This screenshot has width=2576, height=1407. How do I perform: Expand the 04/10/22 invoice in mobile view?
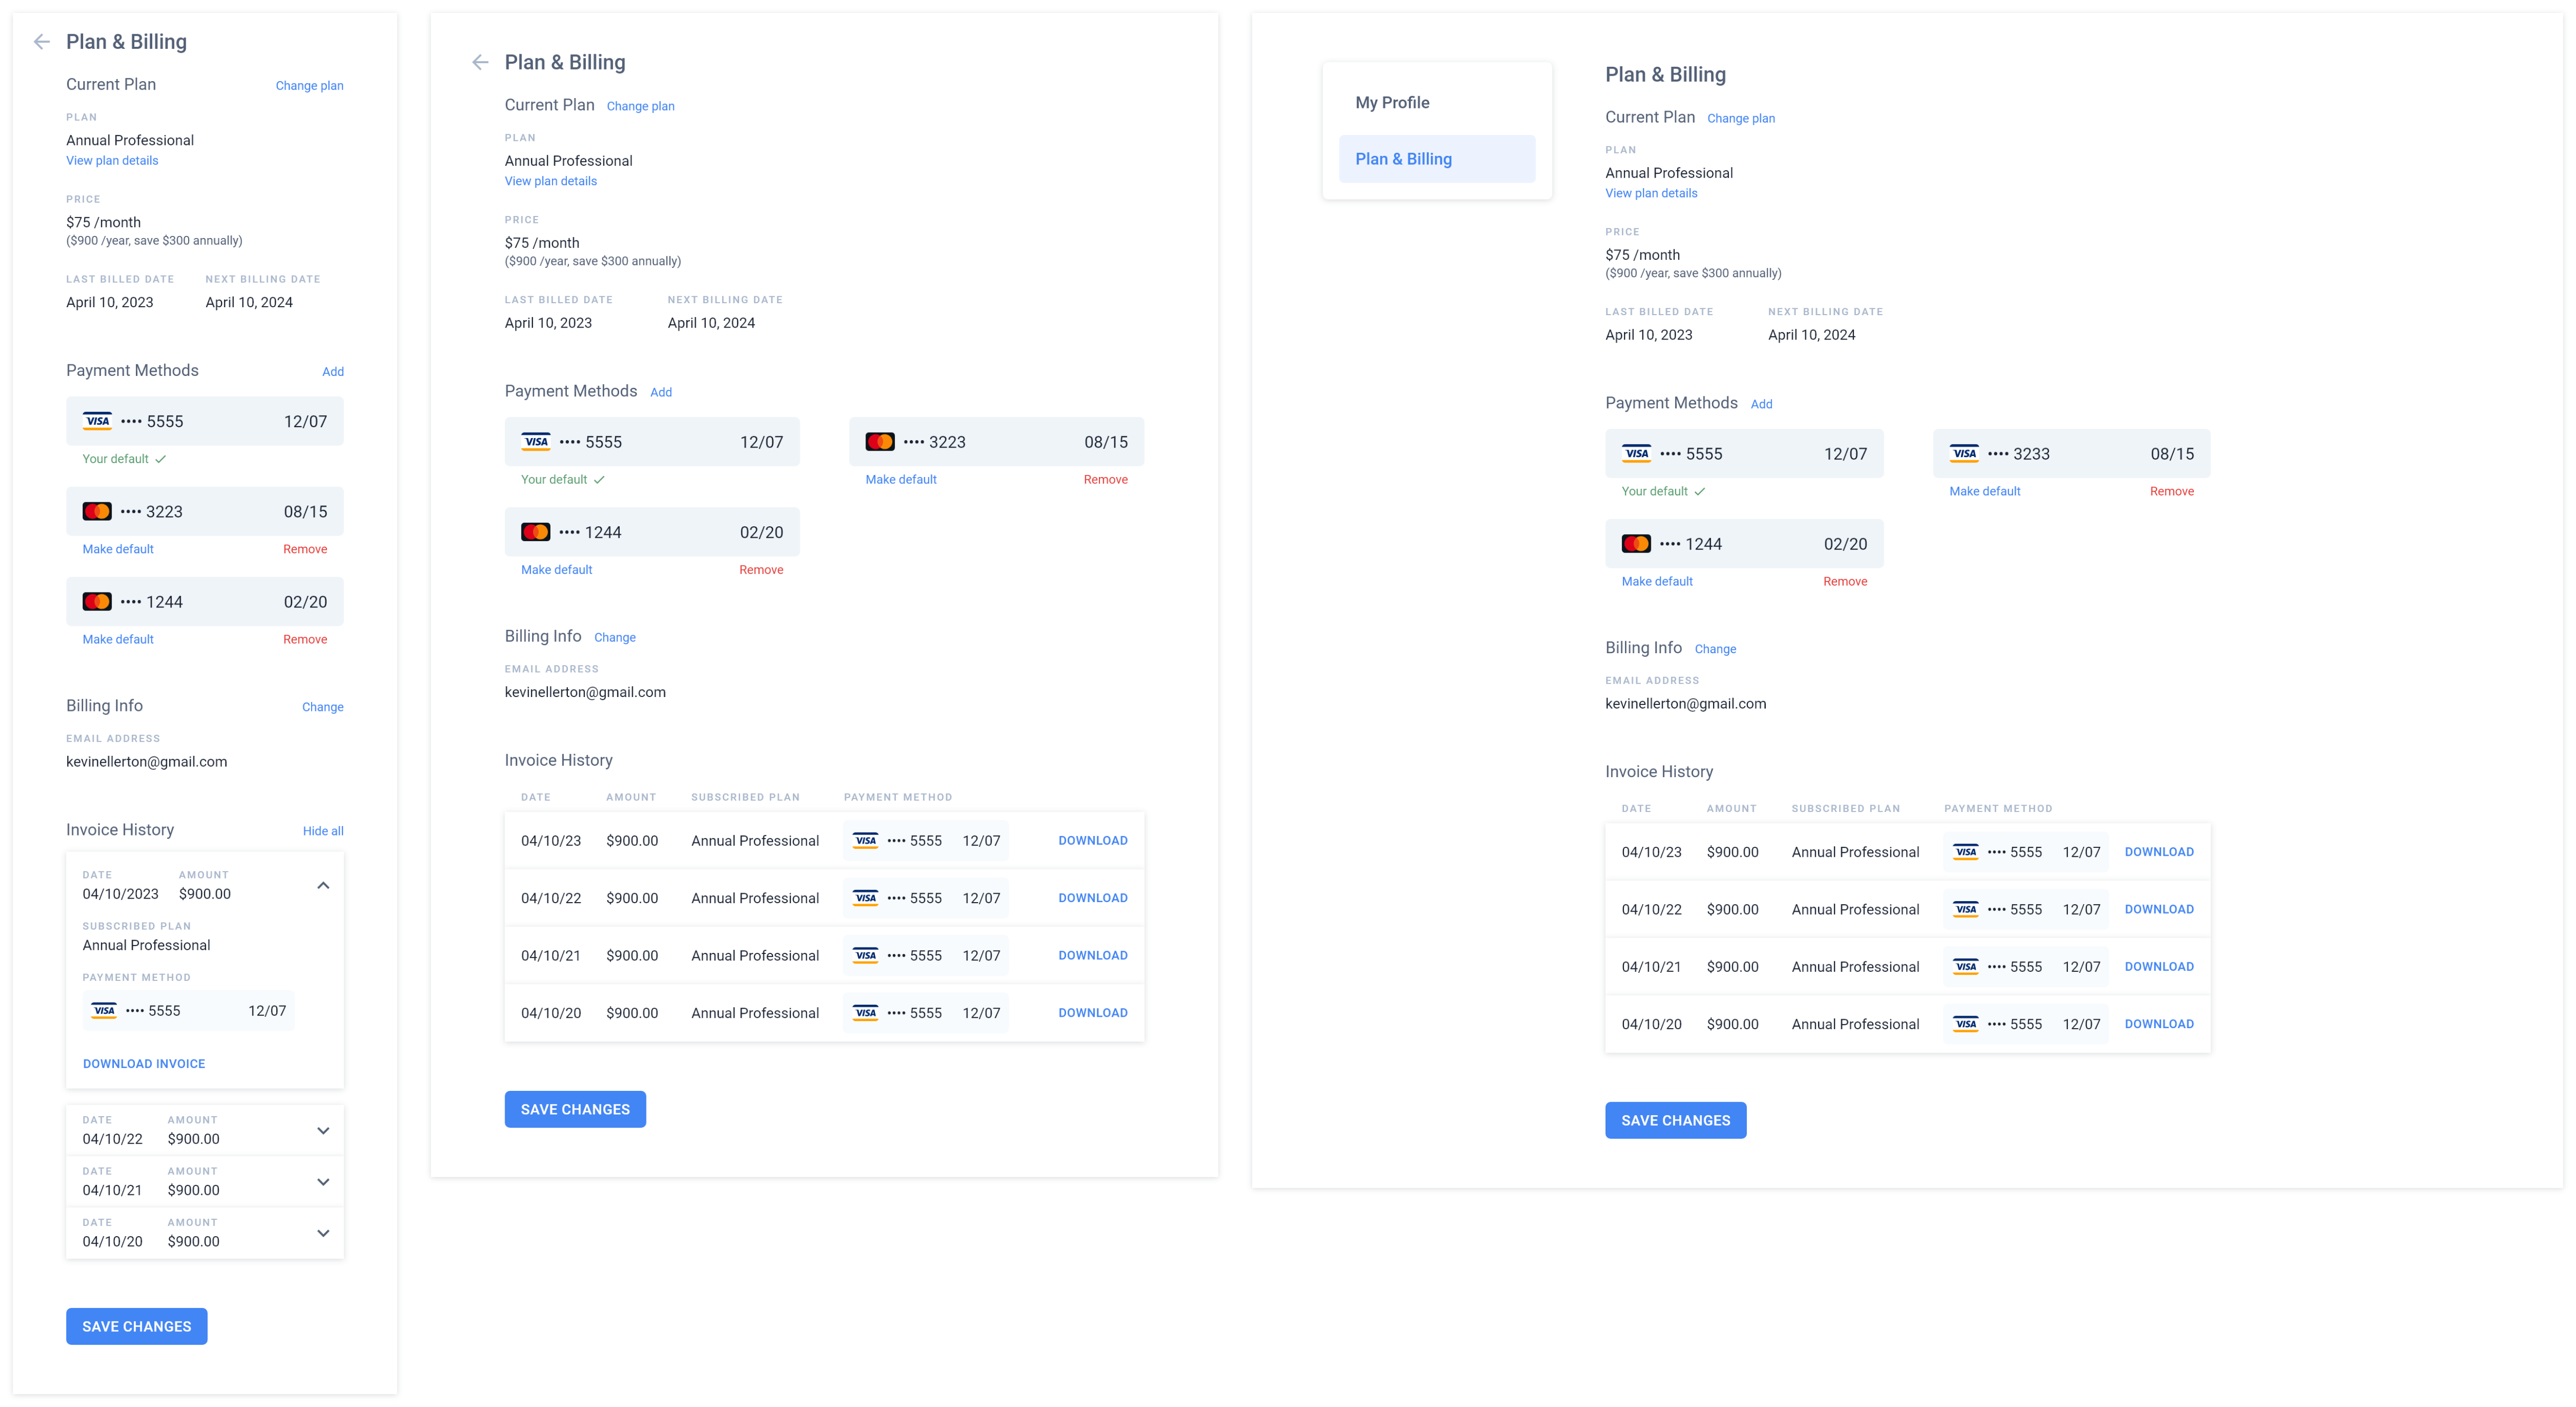coord(323,1131)
